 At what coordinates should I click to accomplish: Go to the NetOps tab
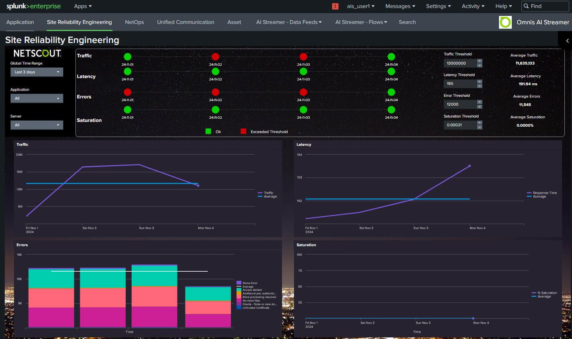pos(134,22)
